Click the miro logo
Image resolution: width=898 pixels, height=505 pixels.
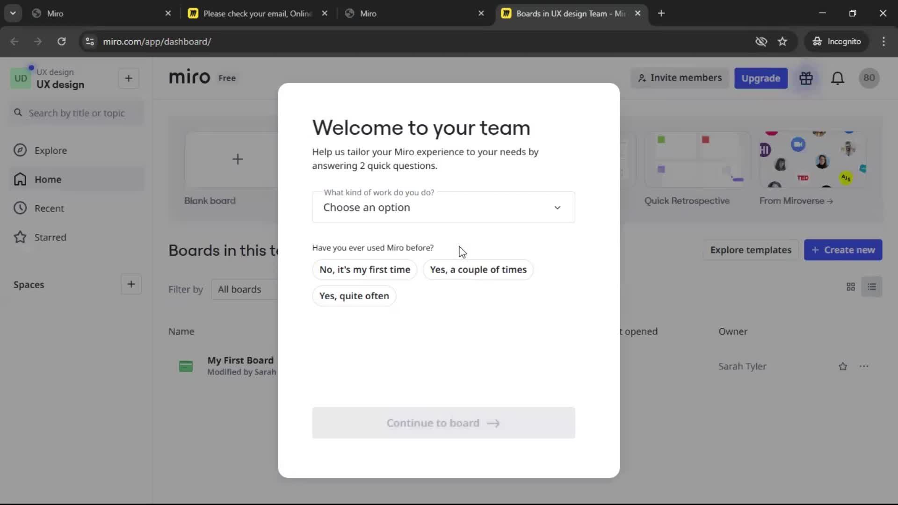coord(189,77)
